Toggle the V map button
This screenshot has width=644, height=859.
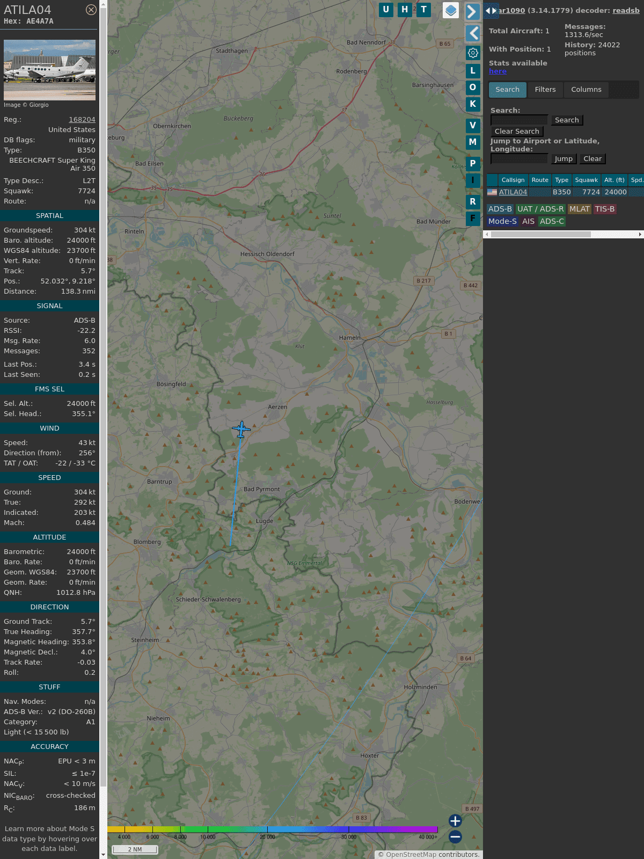(x=473, y=126)
